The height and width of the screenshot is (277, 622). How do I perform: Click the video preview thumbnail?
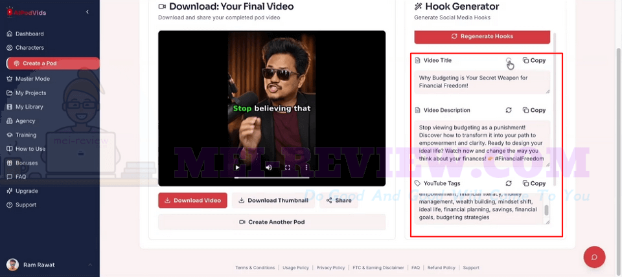click(271, 108)
